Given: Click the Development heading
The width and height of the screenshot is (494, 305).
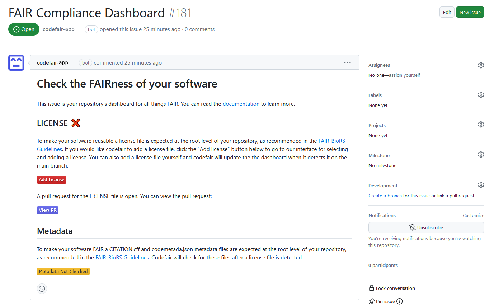Looking at the screenshot, I should 383,186.
